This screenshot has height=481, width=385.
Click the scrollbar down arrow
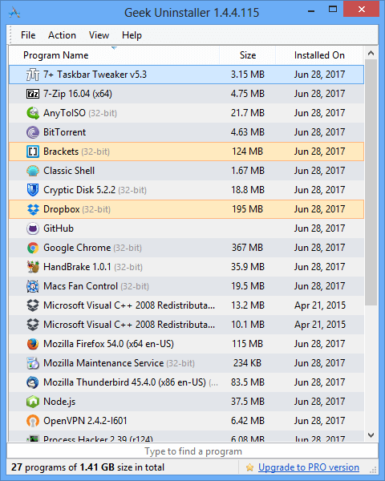pos(371,435)
